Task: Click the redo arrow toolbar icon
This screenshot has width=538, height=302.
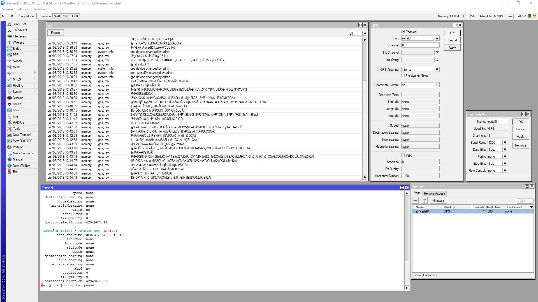Action: (11, 16)
